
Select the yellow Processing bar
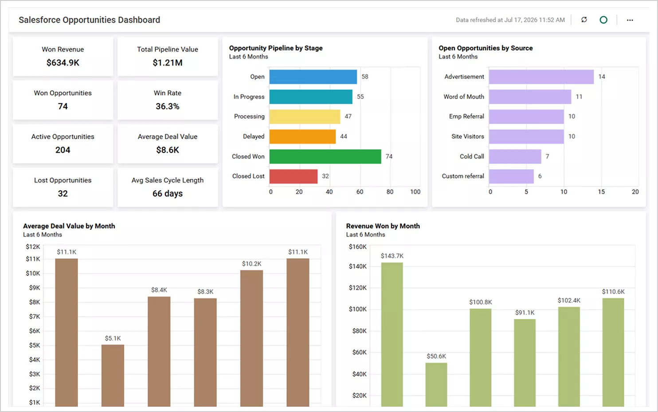305,117
